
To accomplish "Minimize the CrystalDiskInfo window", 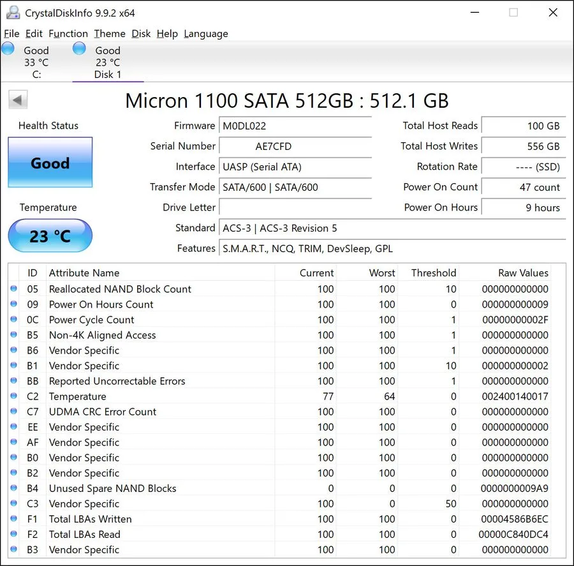I will tap(475, 13).
